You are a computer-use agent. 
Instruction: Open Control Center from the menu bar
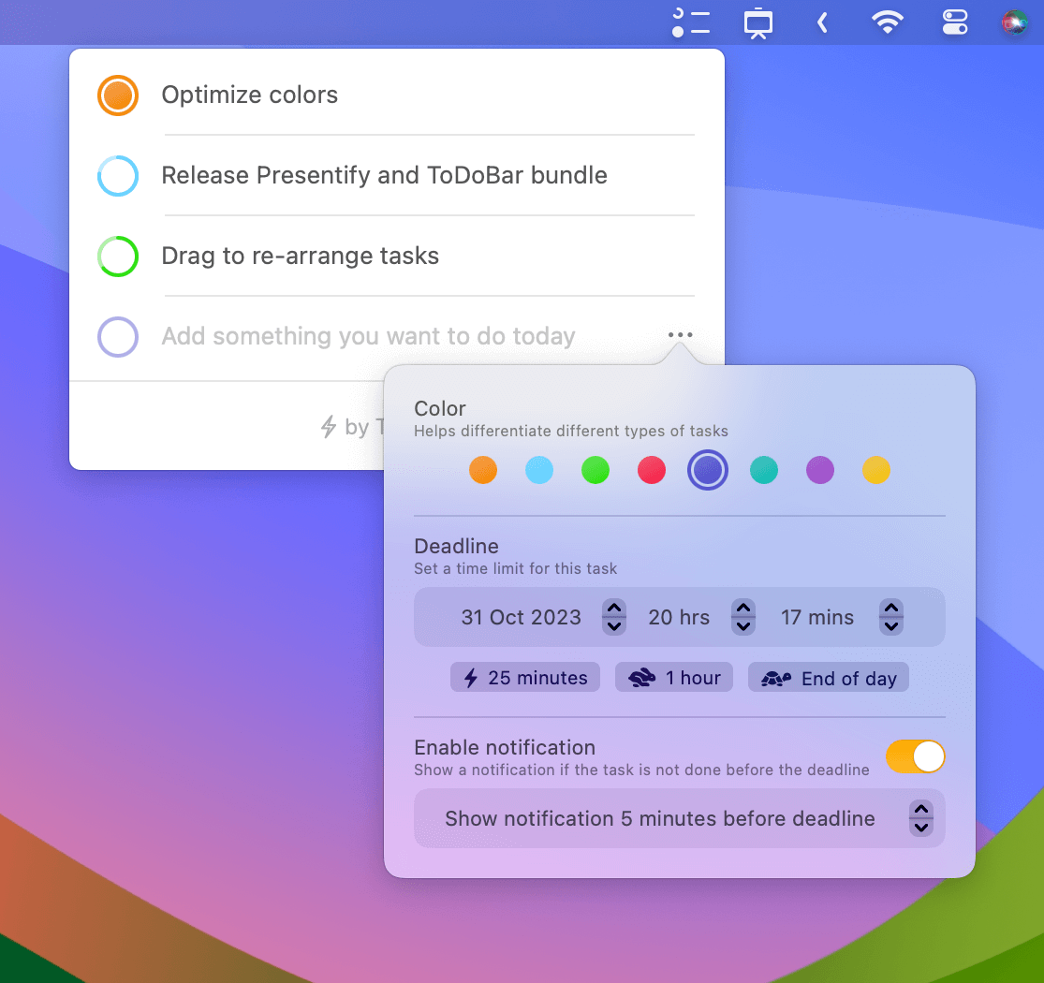[954, 22]
